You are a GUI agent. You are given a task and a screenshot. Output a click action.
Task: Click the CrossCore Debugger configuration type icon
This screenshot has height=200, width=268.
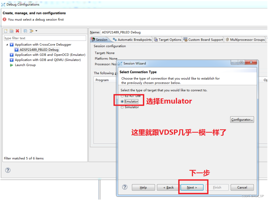pyautogui.click(x=12, y=45)
